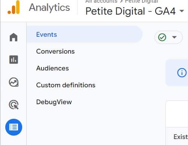Open the Advertising cursor target icon
188x145 pixels.
click(14, 105)
